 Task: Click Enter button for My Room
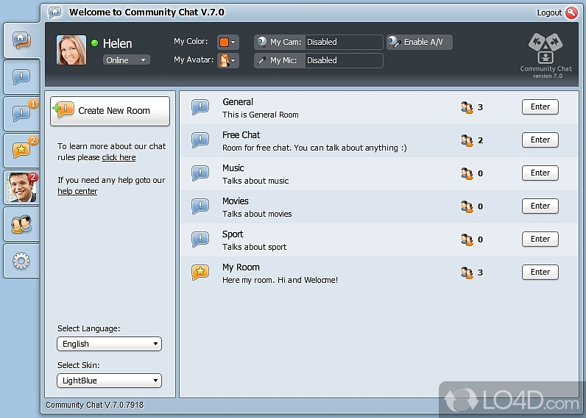point(540,272)
